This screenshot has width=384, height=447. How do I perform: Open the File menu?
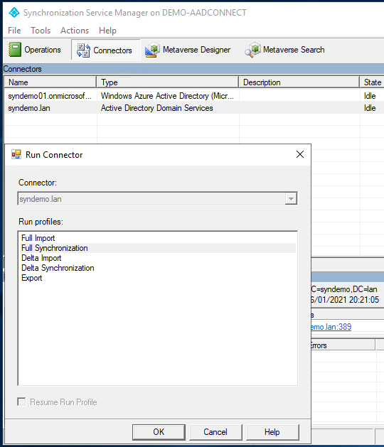(x=14, y=31)
